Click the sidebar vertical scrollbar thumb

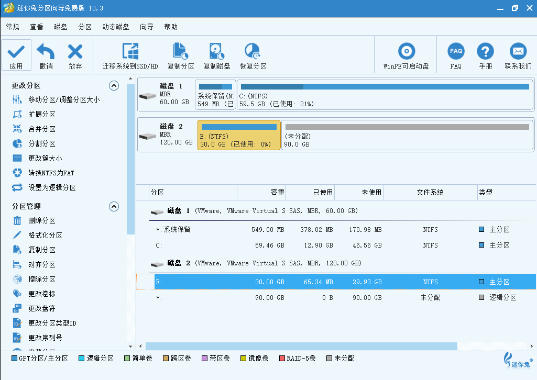point(130,159)
